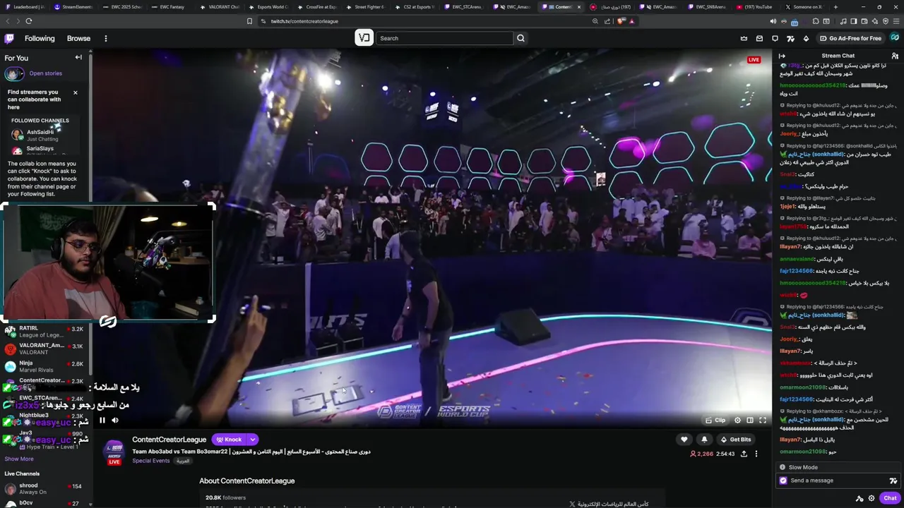Image resolution: width=904 pixels, height=508 pixels.
Task: Open the Special Events category link
Action: (150, 461)
